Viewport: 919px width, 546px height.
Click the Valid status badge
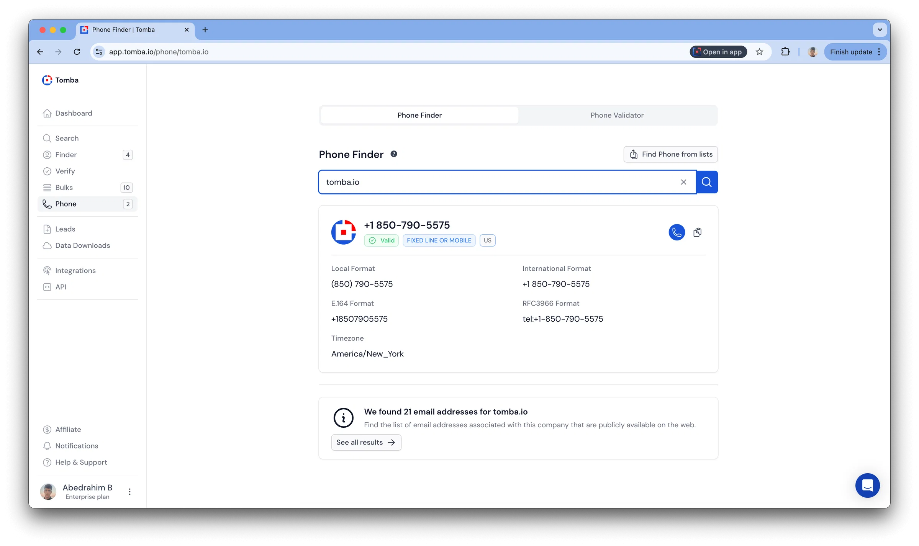(382, 240)
